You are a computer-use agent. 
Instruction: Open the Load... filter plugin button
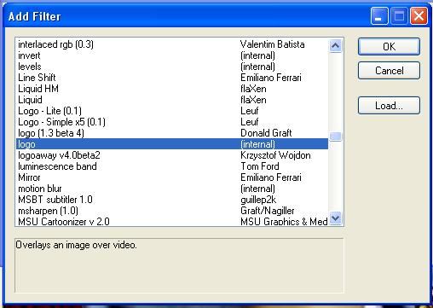(389, 106)
